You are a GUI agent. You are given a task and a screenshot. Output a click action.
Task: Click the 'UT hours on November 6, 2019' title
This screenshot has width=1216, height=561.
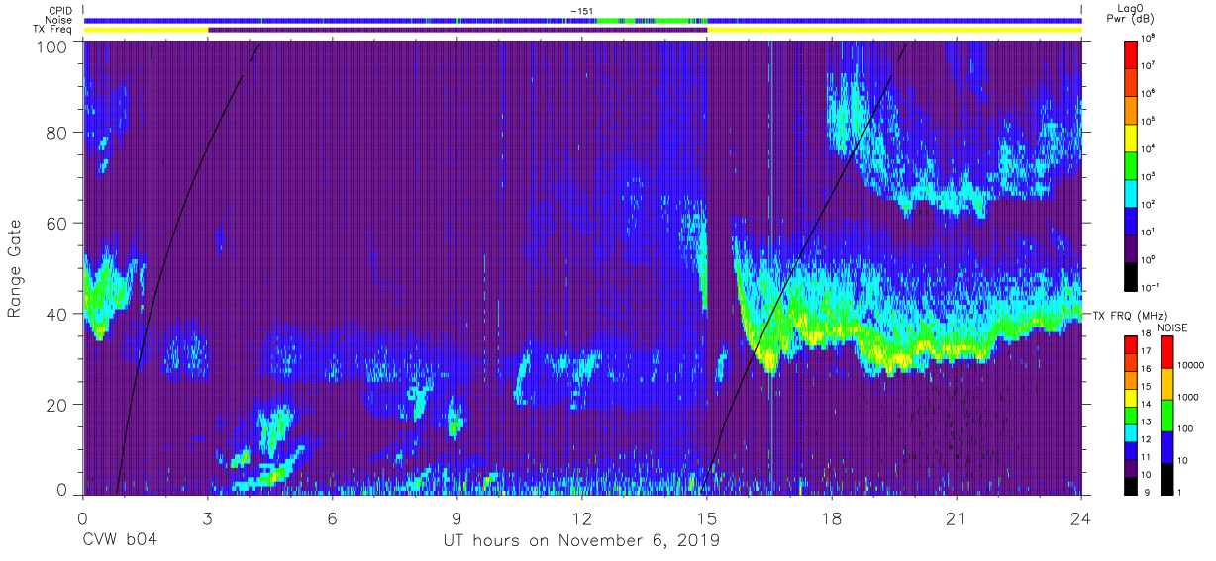[x=580, y=541]
